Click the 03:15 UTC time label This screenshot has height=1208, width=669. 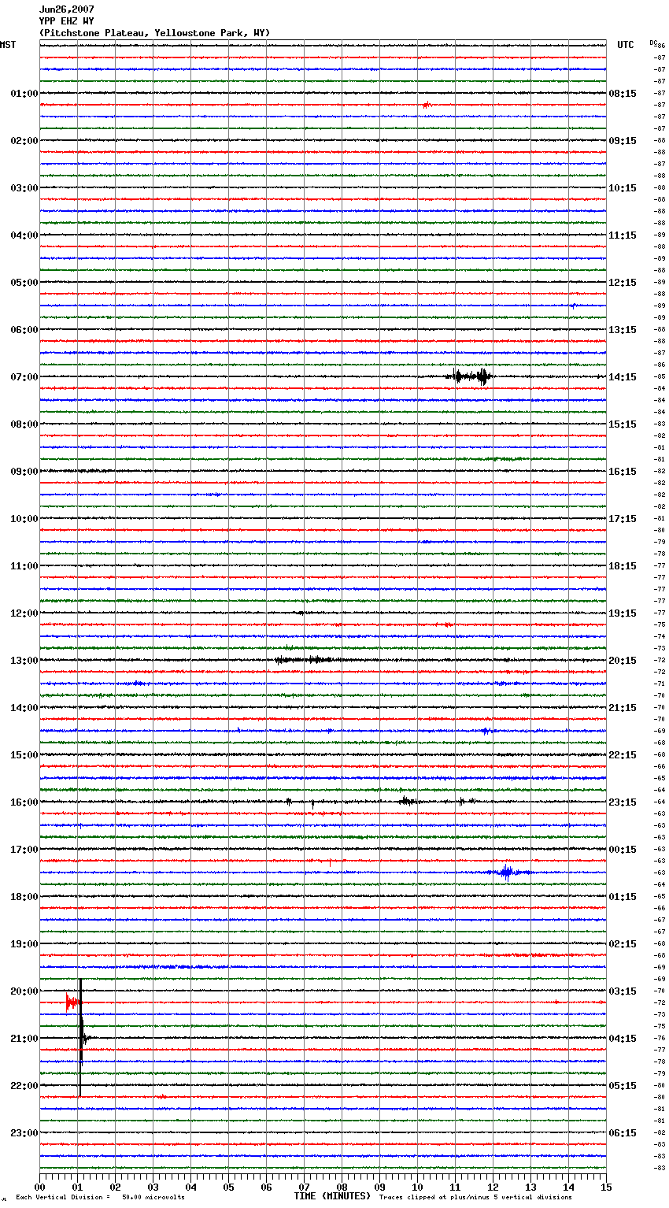[x=623, y=991]
